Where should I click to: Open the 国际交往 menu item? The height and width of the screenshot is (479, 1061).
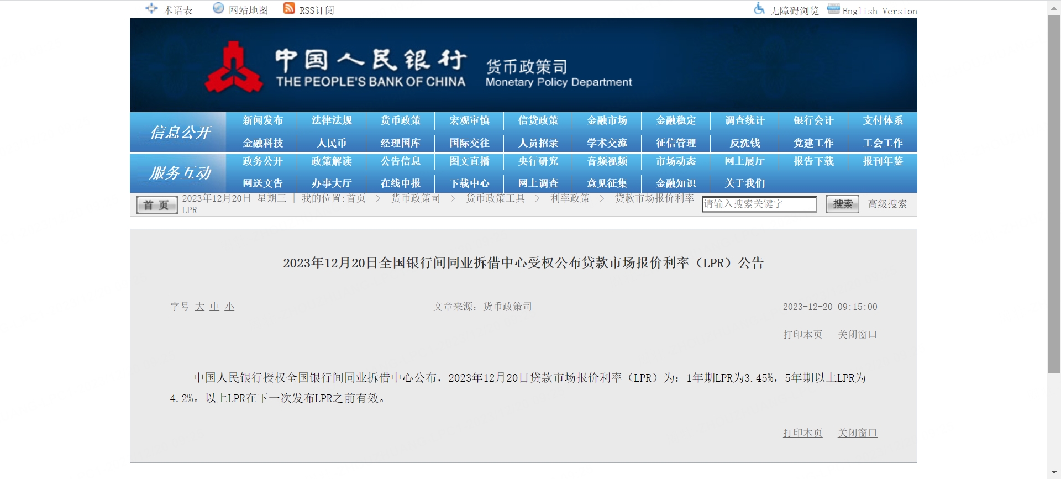(x=469, y=143)
